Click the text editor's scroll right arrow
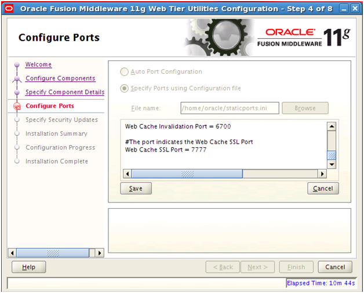The image size is (364, 293). pos(322,174)
